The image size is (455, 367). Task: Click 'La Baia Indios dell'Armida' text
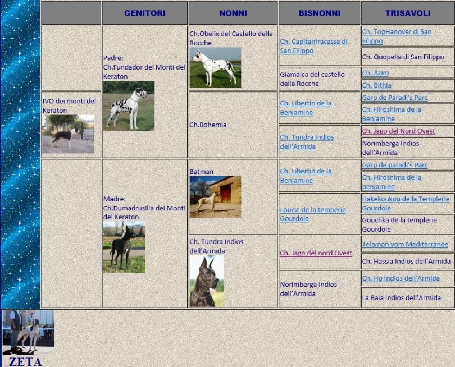tap(401, 298)
